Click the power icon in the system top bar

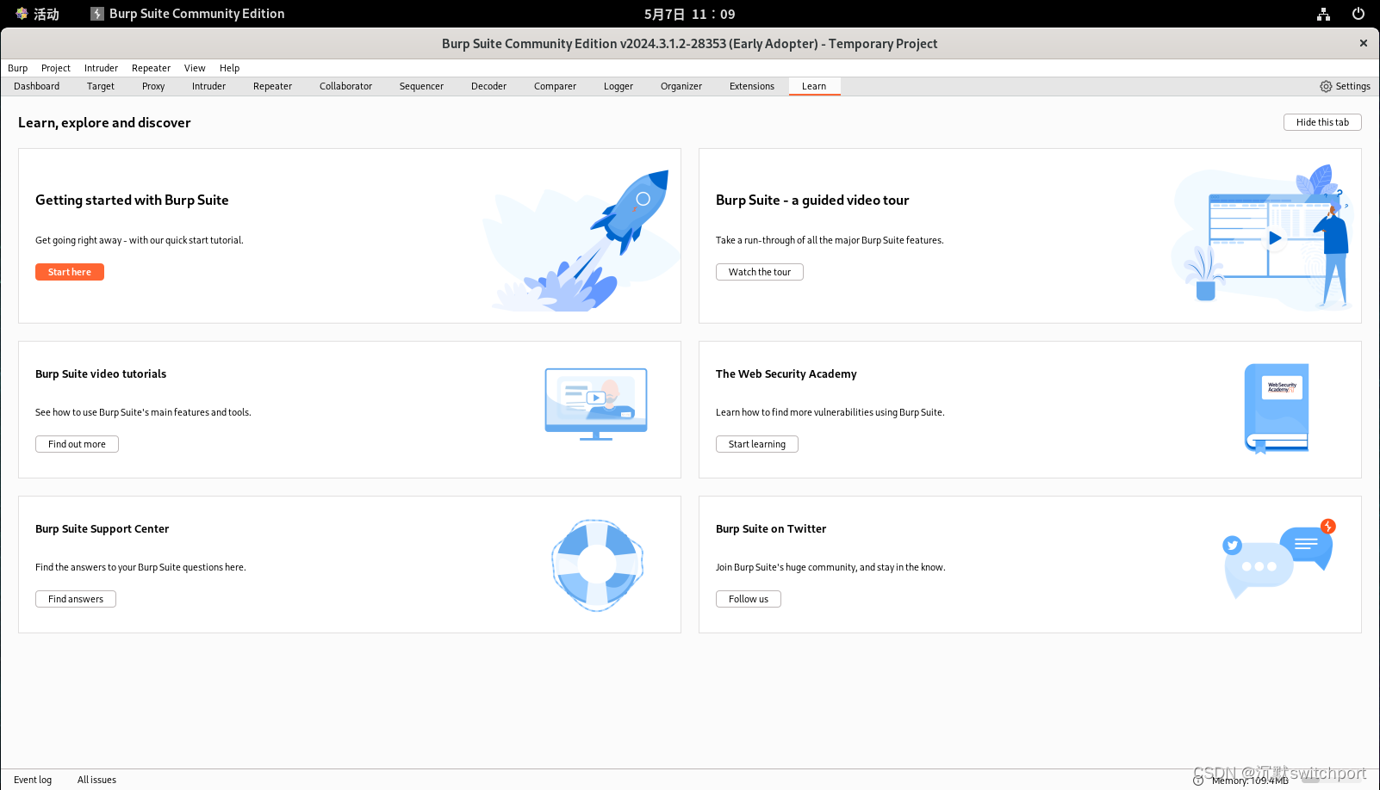[x=1358, y=14]
